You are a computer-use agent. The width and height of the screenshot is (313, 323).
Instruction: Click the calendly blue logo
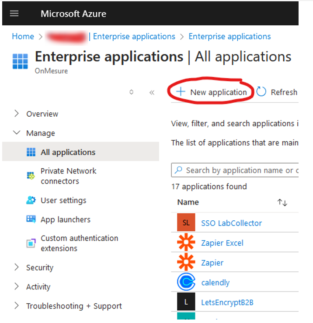pyautogui.click(x=186, y=282)
